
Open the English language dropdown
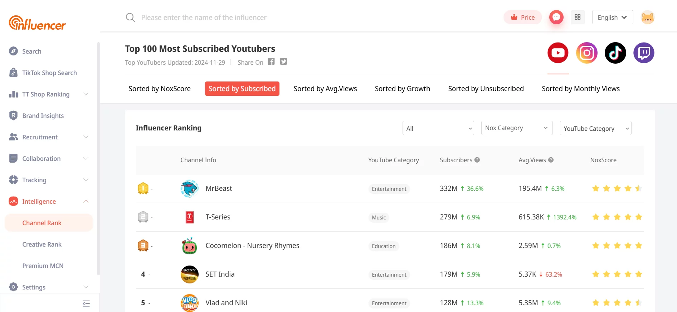click(x=613, y=17)
